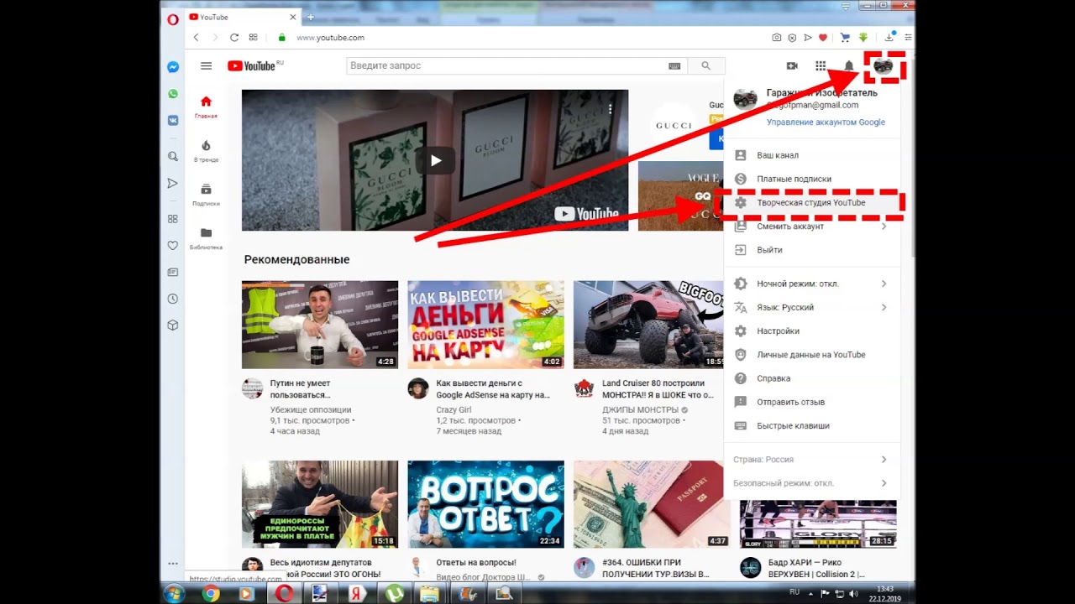This screenshot has height=604, width=1075.
Task: Select Платные подписки menu item
Action: click(x=811, y=179)
